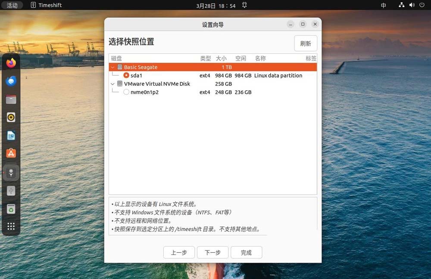The width and height of the screenshot is (431, 279).
Task: Open Rhythmbox music player in dock
Action: click(x=11, y=117)
